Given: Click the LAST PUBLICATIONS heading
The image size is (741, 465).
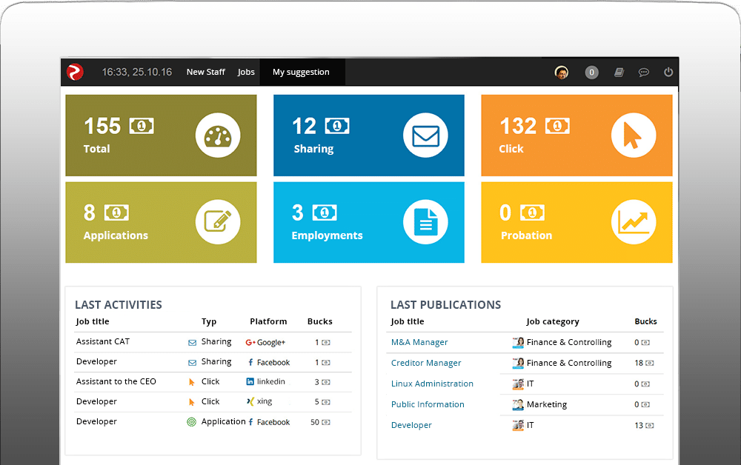Looking at the screenshot, I should (x=445, y=305).
